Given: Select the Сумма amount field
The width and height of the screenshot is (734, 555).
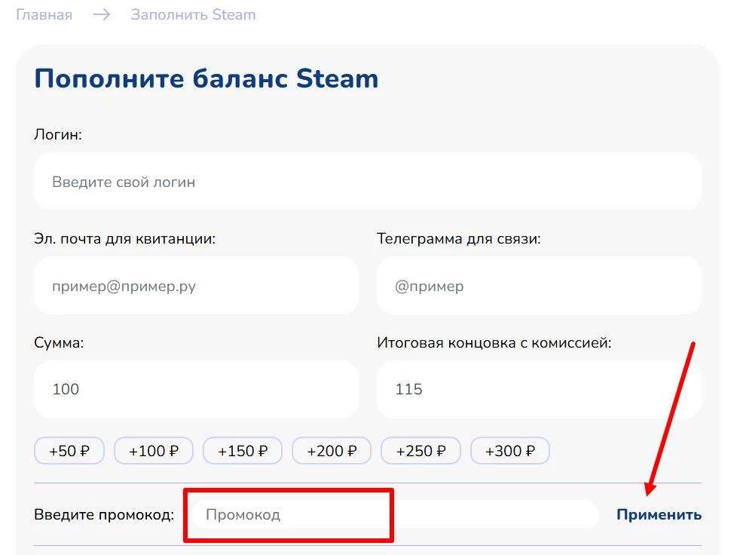Looking at the screenshot, I should pos(196,389).
